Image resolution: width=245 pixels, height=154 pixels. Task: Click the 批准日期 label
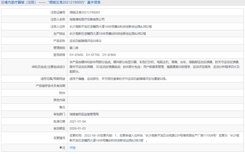pyautogui.click(x=59, y=121)
